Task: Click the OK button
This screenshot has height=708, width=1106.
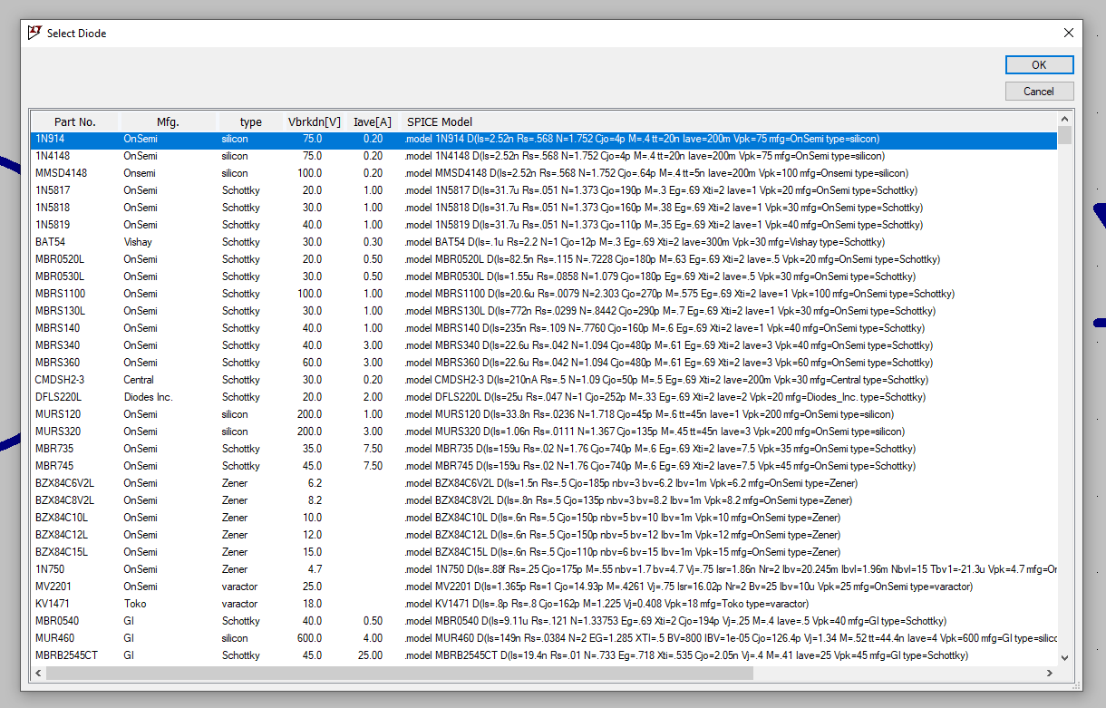Action: tap(1039, 64)
